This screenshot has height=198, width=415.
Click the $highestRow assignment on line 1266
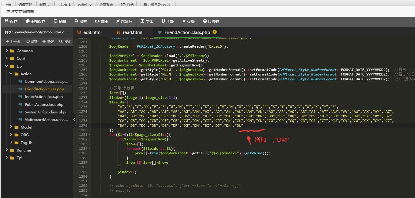tap(157, 65)
